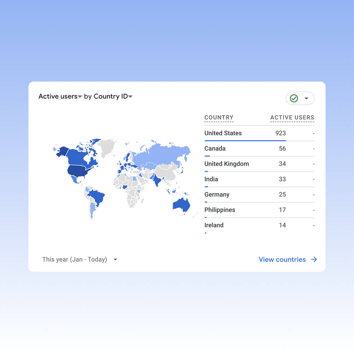Viewport: 354px width, 354px height.
Task: Open the Active users metric dropdown
Action: (x=60, y=96)
